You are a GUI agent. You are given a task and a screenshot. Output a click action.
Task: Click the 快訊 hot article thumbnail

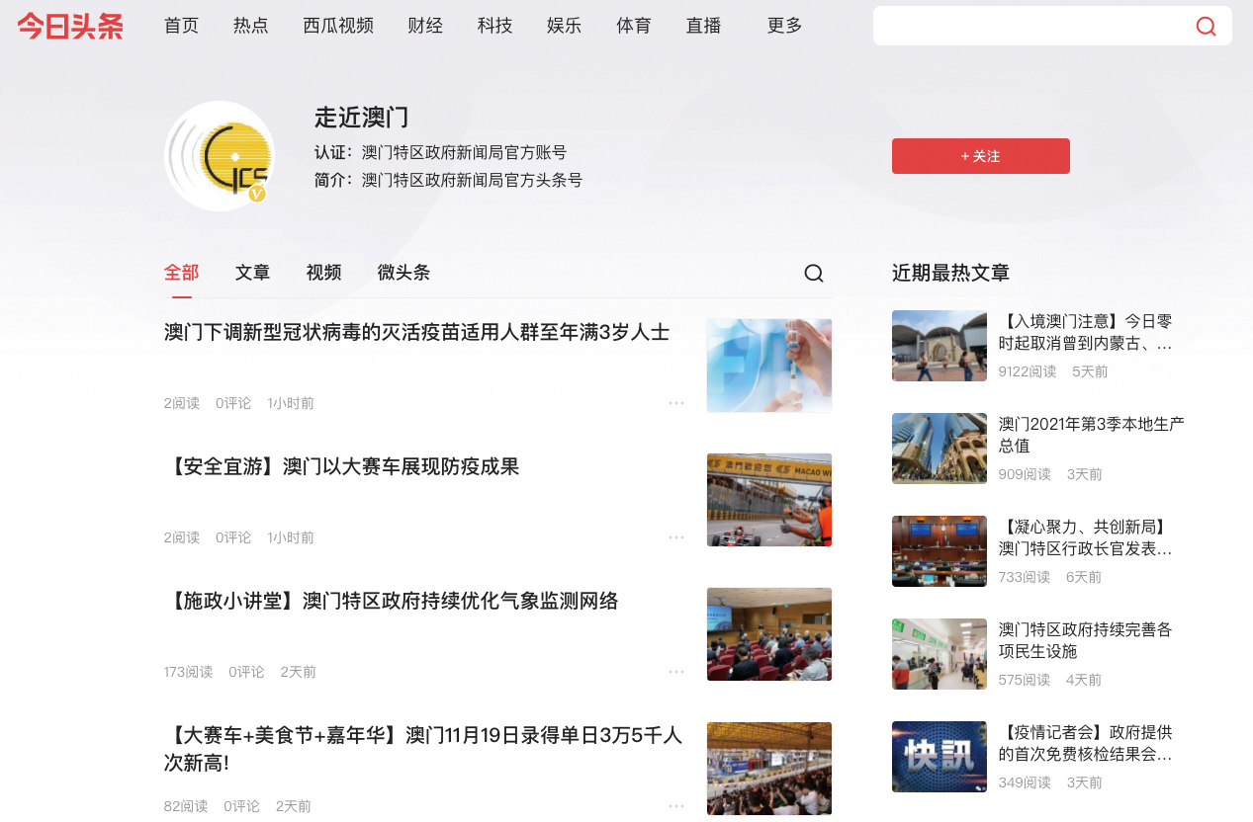click(939, 757)
